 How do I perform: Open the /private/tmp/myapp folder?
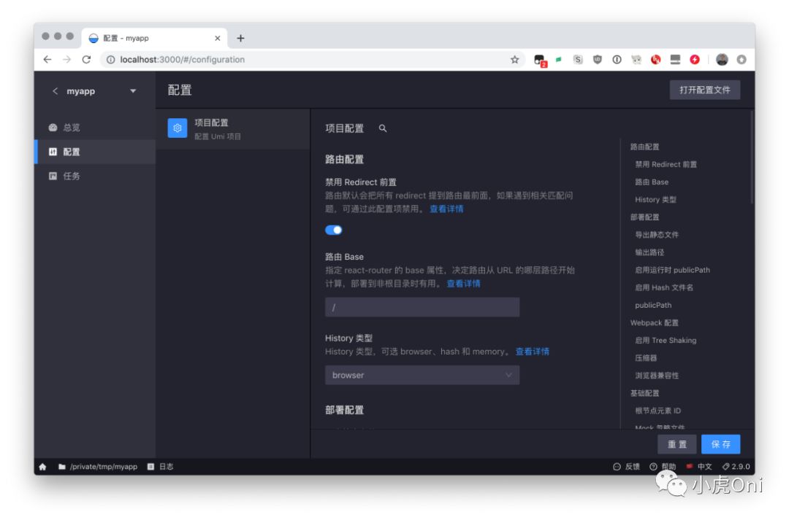[98, 467]
